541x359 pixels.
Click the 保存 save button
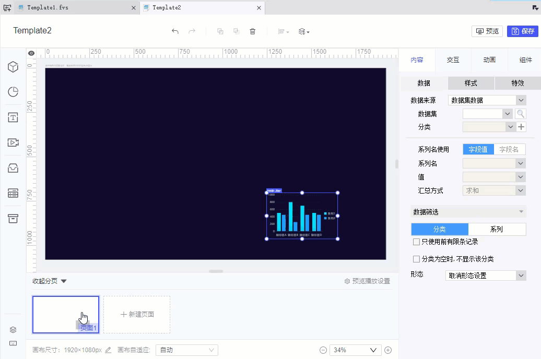(523, 31)
